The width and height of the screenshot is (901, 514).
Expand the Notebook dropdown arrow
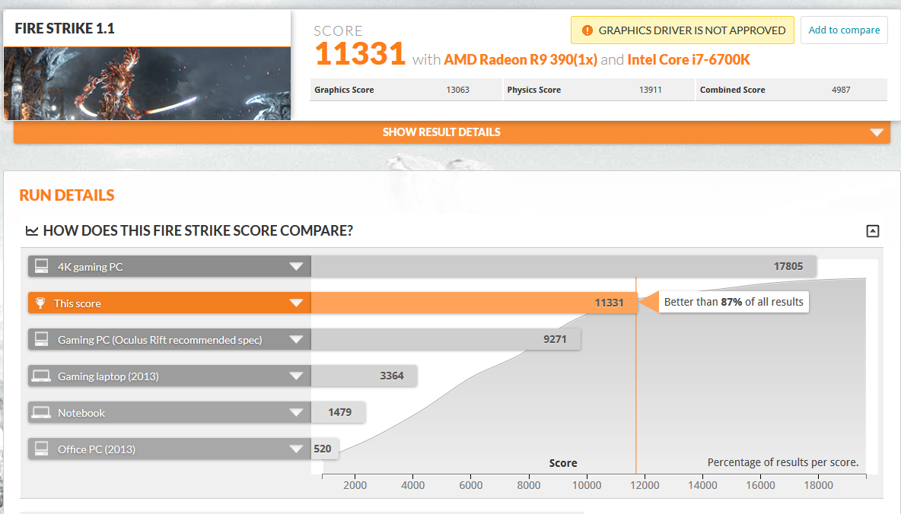click(296, 412)
